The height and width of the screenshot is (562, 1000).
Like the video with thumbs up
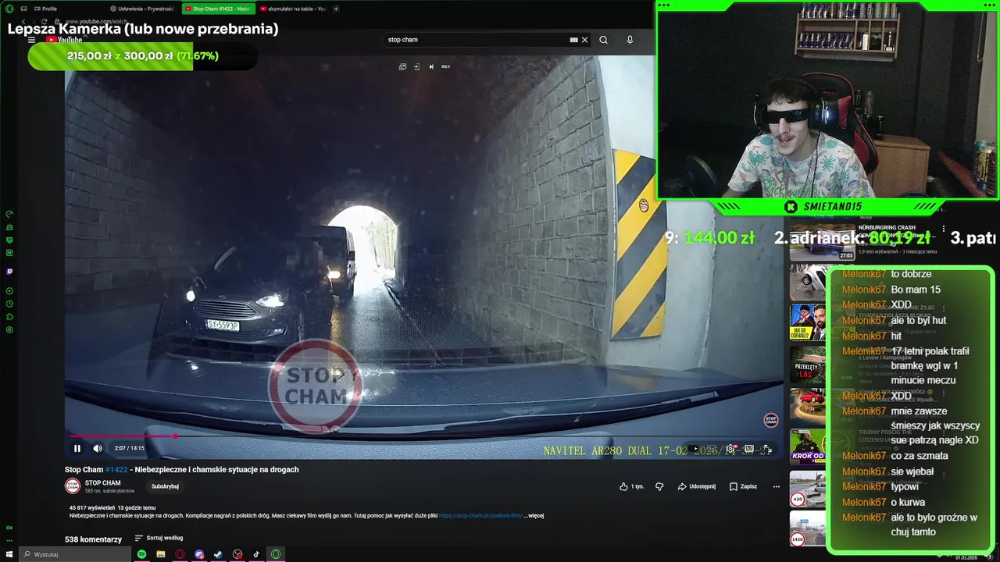[x=631, y=486]
